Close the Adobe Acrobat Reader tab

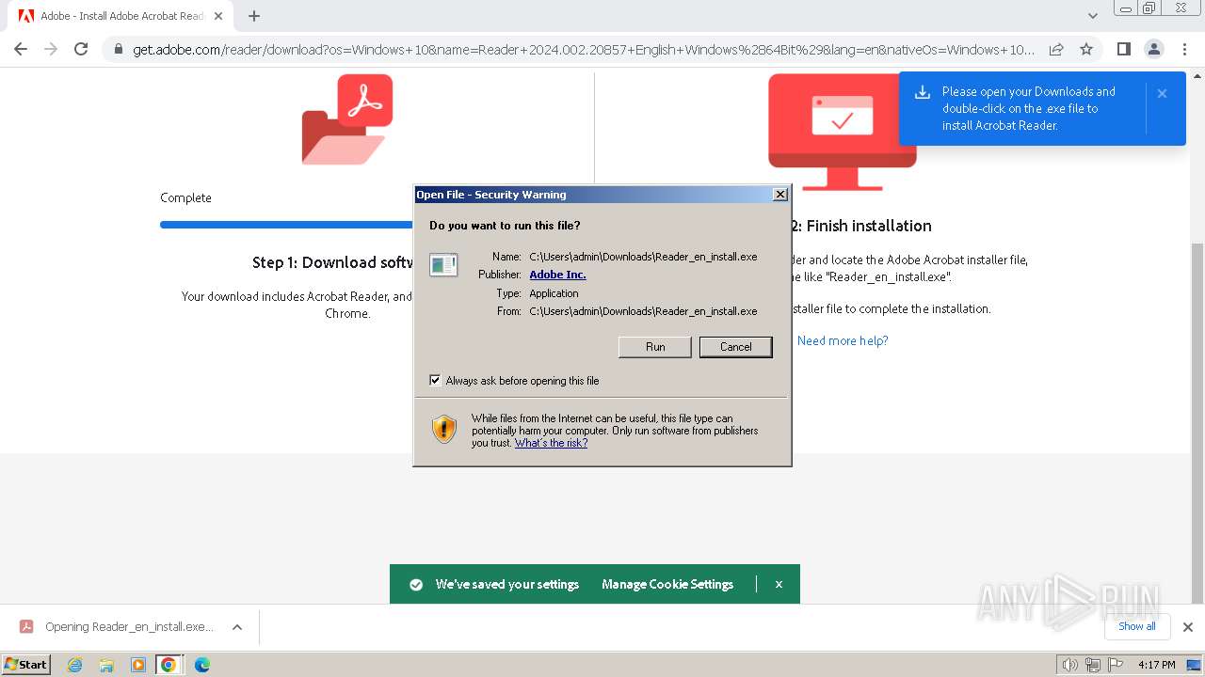pyautogui.click(x=217, y=16)
